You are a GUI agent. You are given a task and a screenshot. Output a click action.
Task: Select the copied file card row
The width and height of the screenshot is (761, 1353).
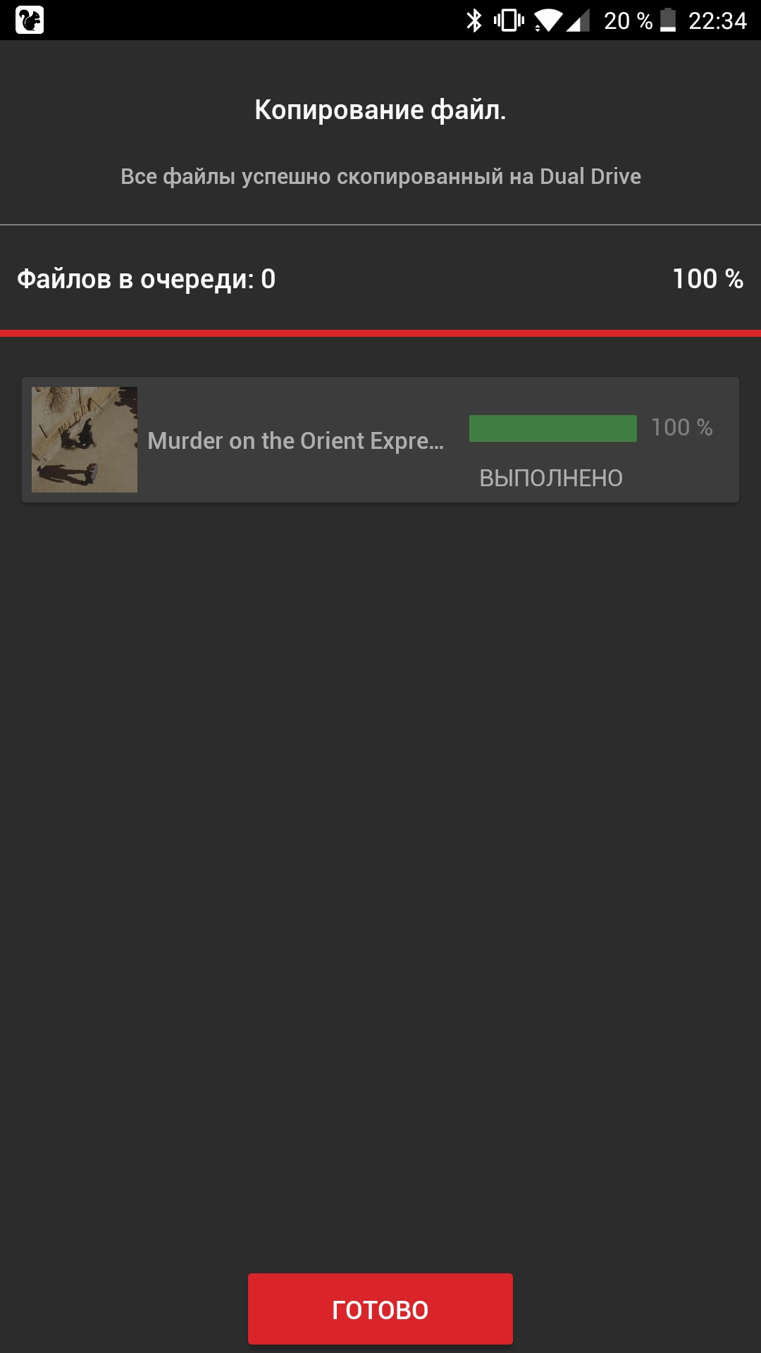click(x=380, y=440)
